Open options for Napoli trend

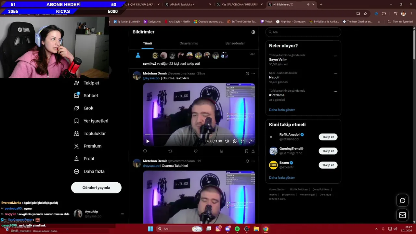(x=335, y=74)
